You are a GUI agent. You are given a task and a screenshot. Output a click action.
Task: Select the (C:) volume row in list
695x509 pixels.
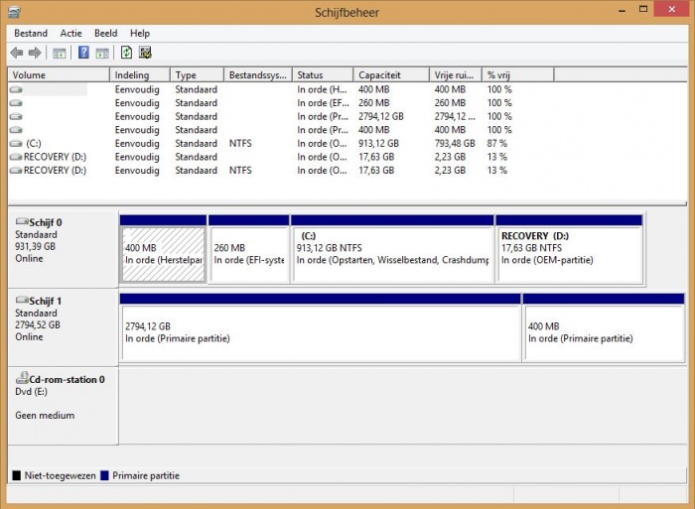[34, 144]
